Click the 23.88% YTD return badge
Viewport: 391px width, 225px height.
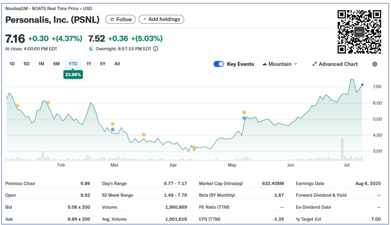click(73, 74)
